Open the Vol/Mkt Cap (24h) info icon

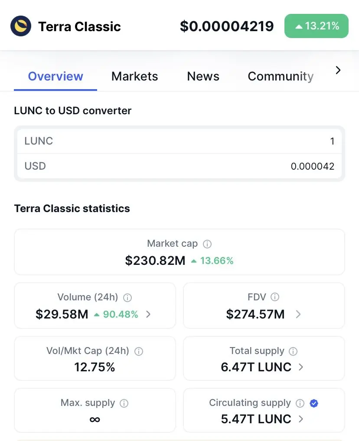point(139,351)
